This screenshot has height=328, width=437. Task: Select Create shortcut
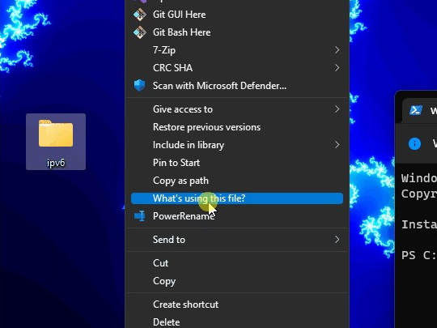point(237,305)
